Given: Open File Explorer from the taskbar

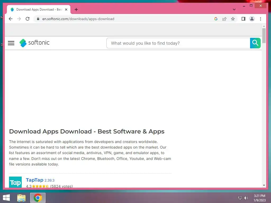Looking at the screenshot, I should [x=21, y=198].
